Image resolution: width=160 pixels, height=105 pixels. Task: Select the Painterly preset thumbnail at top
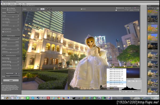pos(153,12)
